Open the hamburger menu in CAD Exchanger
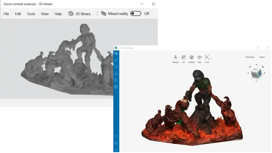 point(116,54)
